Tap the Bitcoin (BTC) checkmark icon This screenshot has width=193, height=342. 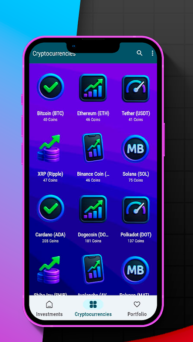coord(50,87)
